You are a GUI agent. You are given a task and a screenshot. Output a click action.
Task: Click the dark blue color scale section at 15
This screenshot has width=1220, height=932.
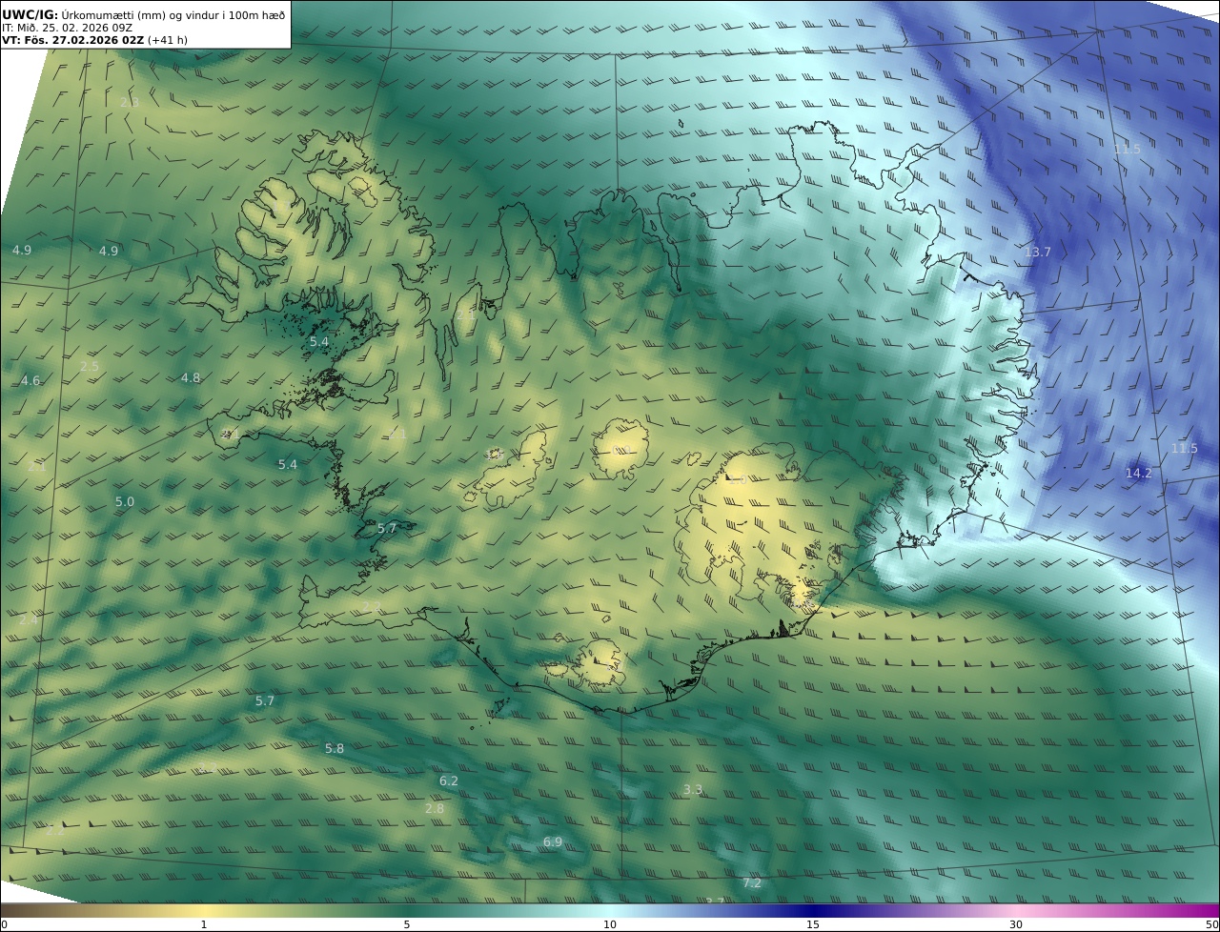pyautogui.click(x=813, y=911)
